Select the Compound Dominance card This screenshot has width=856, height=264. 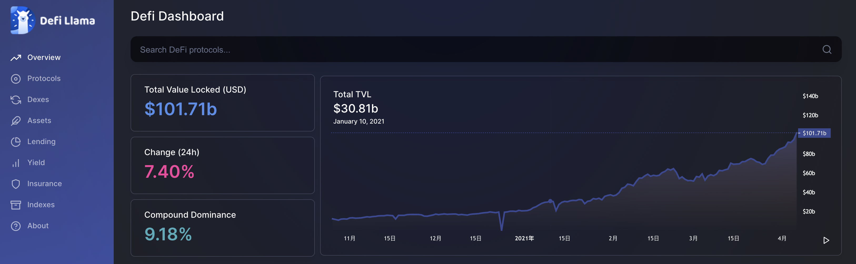[222, 228]
